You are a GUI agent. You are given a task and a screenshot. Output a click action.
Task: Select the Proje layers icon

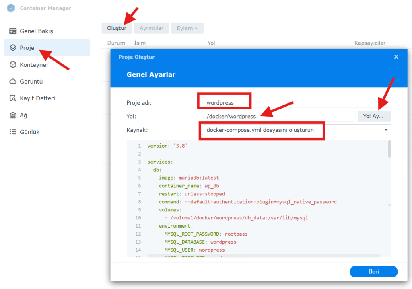pyautogui.click(x=13, y=48)
